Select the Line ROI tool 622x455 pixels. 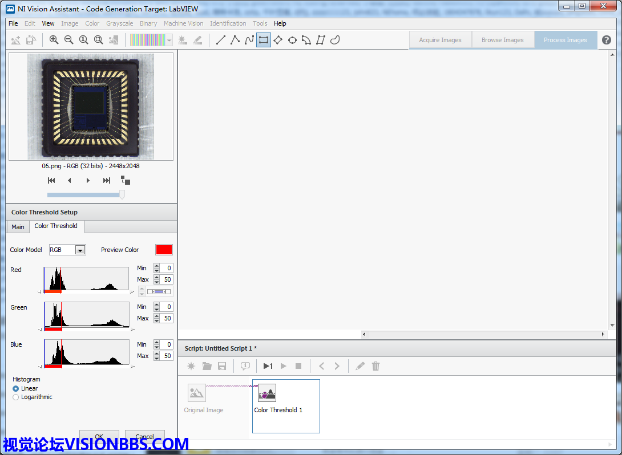pos(221,40)
